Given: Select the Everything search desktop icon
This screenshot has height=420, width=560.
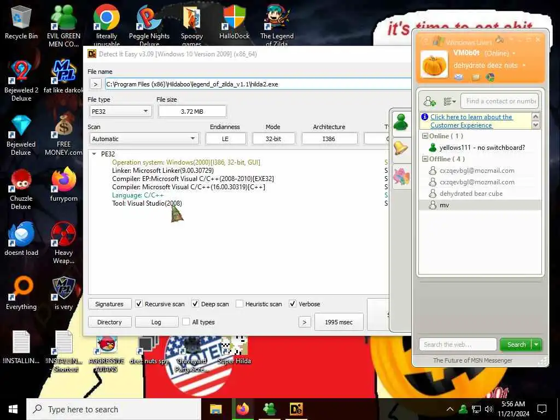Looking at the screenshot, I should (21, 293).
